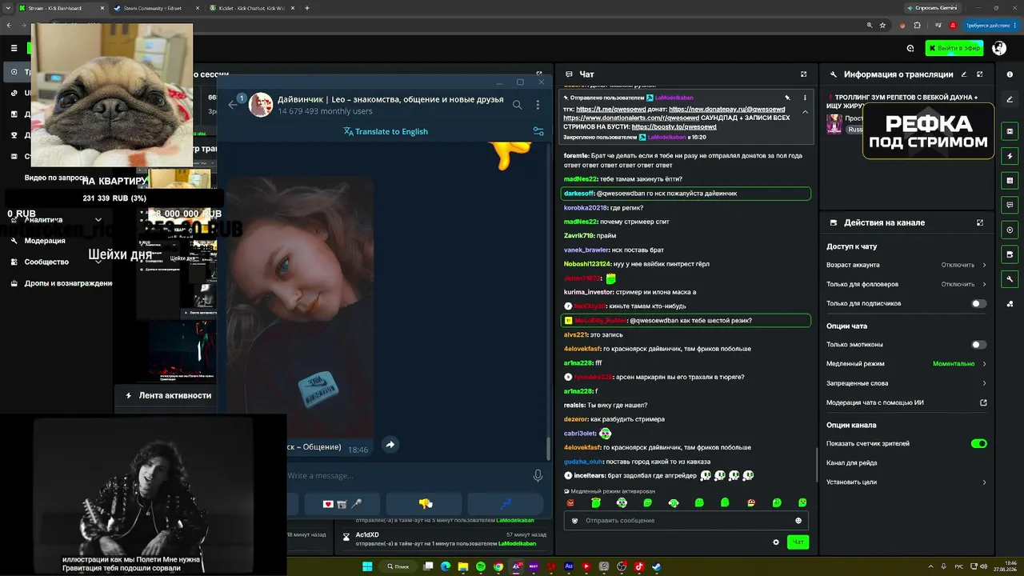
Task: Toggle Только для подписчиков switch
Action: pyautogui.click(x=978, y=304)
